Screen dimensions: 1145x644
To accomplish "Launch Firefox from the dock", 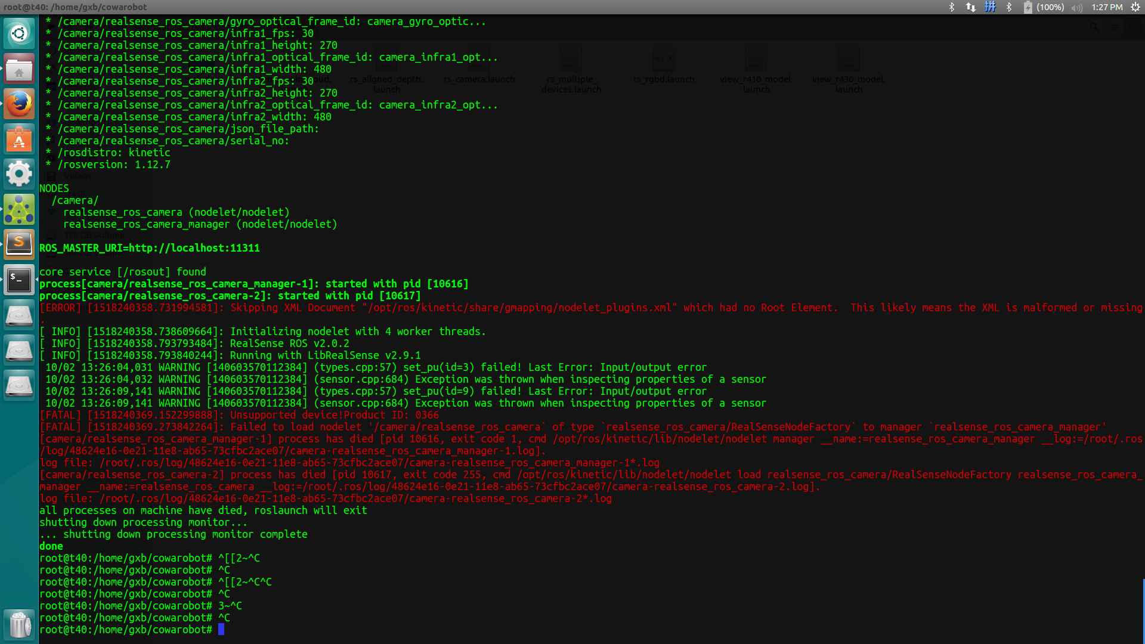I will 19,104.
